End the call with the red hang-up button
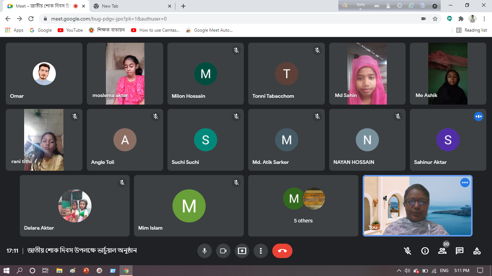The image size is (492, 276). pos(282,251)
